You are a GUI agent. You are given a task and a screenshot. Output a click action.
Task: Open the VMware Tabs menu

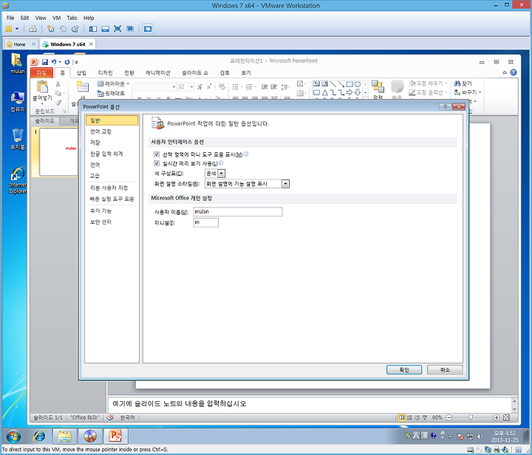coord(72,18)
